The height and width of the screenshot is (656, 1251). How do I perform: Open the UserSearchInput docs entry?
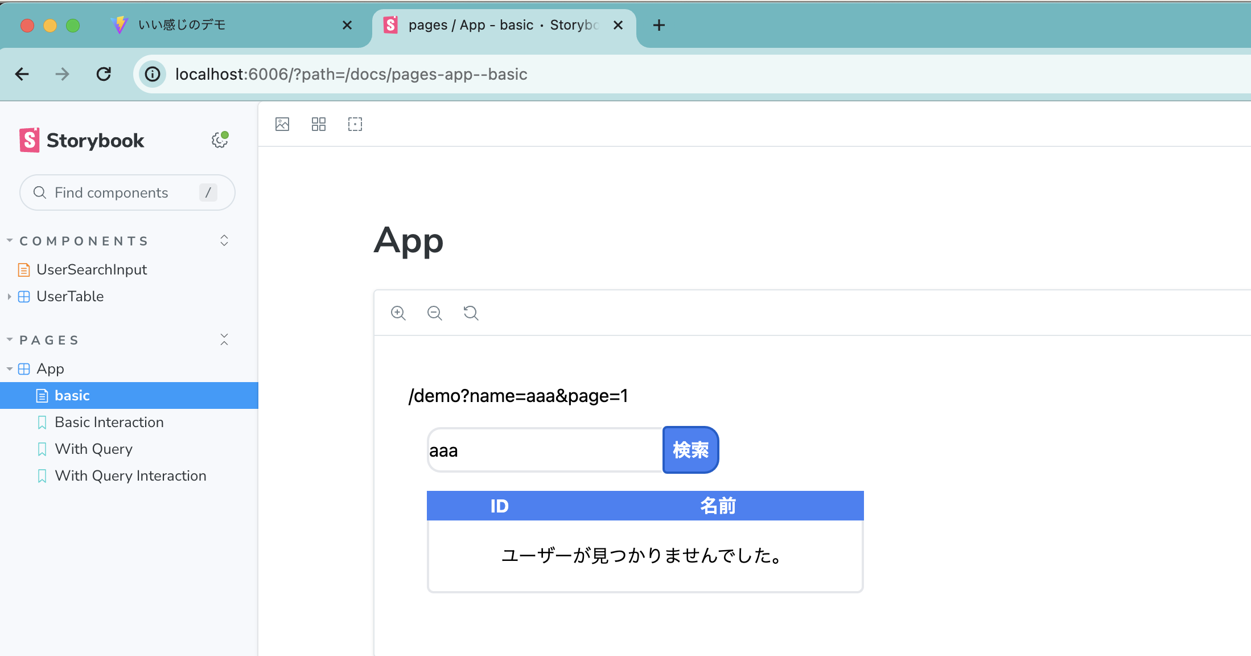[92, 270]
